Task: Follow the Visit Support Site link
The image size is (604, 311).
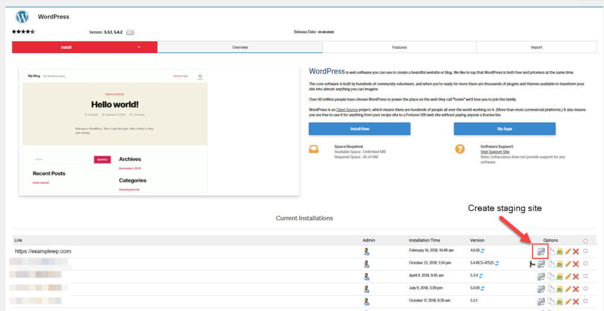Action: click(x=494, y=152)
